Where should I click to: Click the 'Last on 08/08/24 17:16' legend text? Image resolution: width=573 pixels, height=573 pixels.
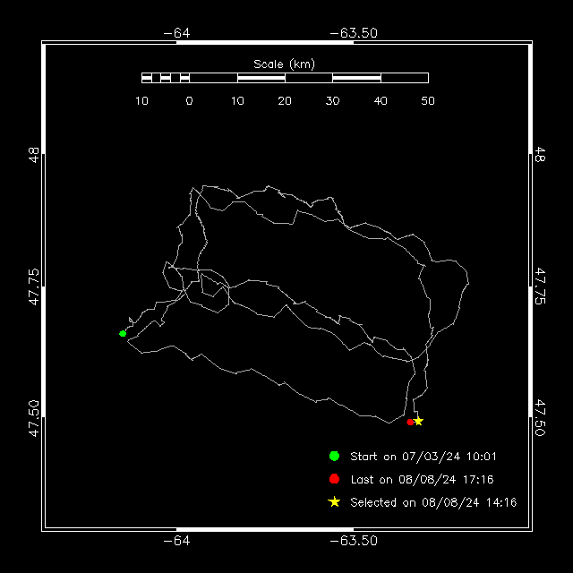click(422, 480)
